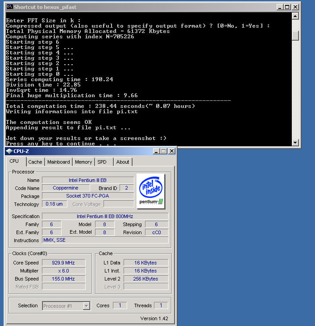Click the console scrollbar up arrow
Screen dimensions: 315x326
coord(295,16)
